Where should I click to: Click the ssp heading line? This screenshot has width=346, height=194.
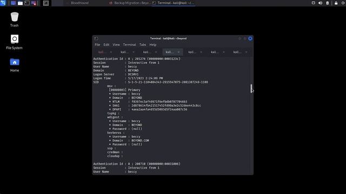click(111, 148)
